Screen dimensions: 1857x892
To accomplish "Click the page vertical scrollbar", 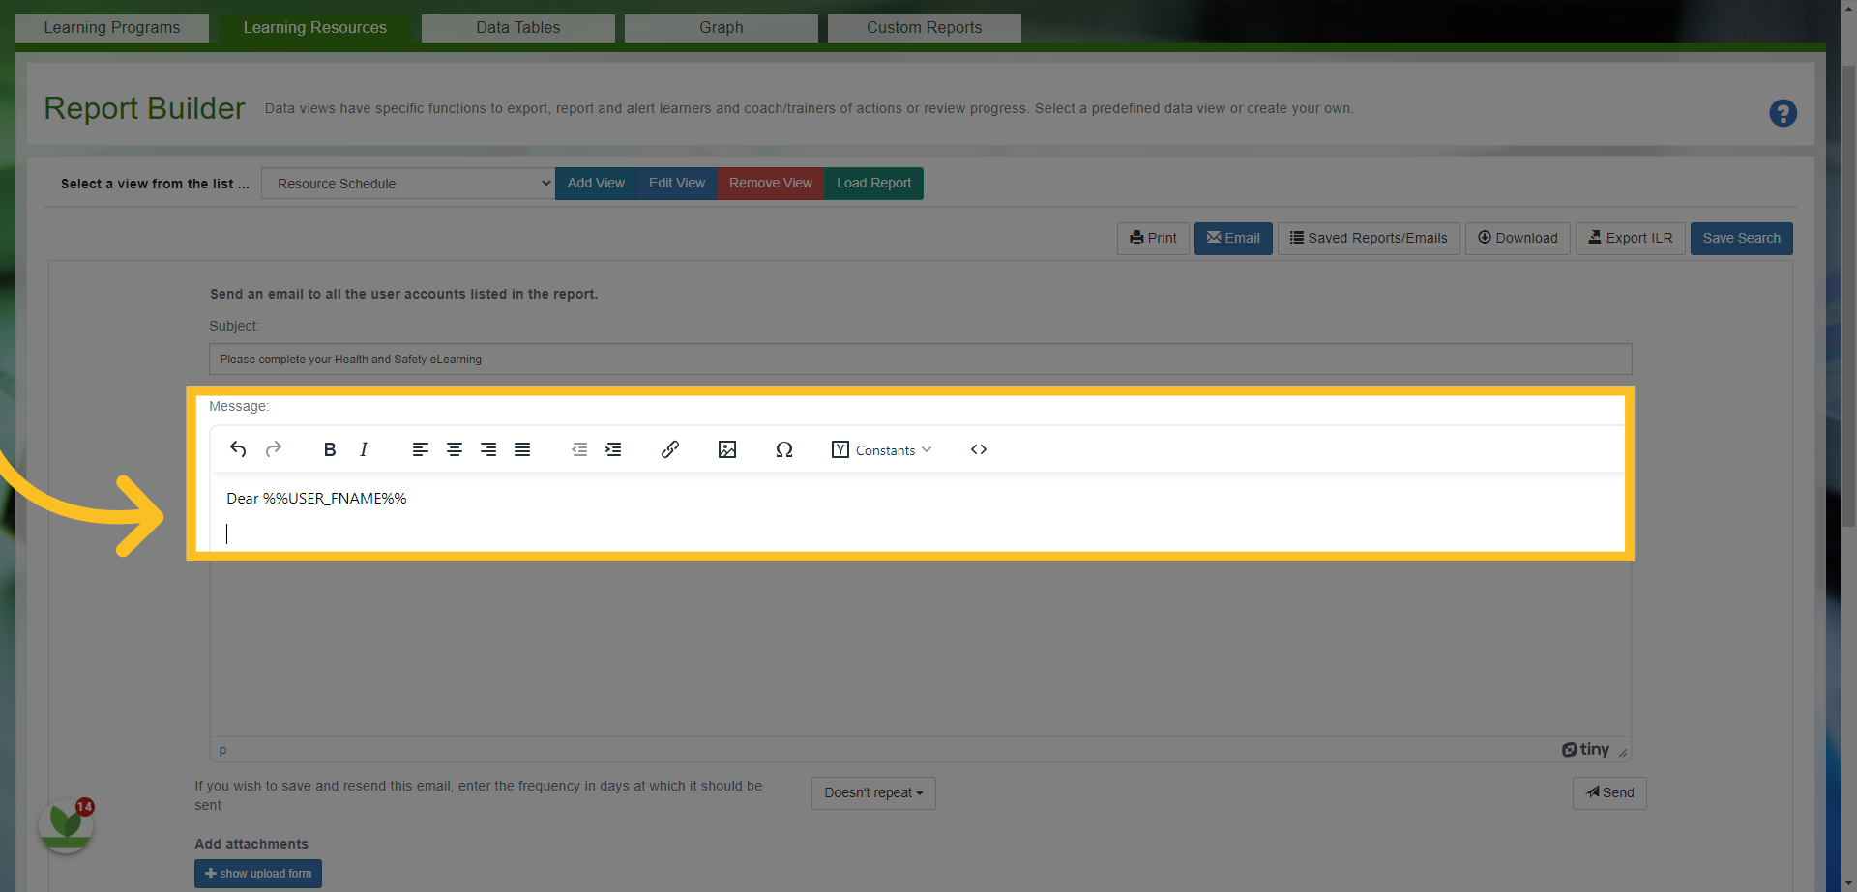I will (x=1848, y=295).
